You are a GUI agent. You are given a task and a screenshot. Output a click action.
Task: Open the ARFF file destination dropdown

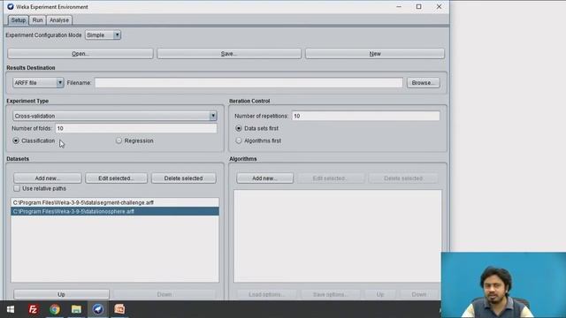click(38, 82)
